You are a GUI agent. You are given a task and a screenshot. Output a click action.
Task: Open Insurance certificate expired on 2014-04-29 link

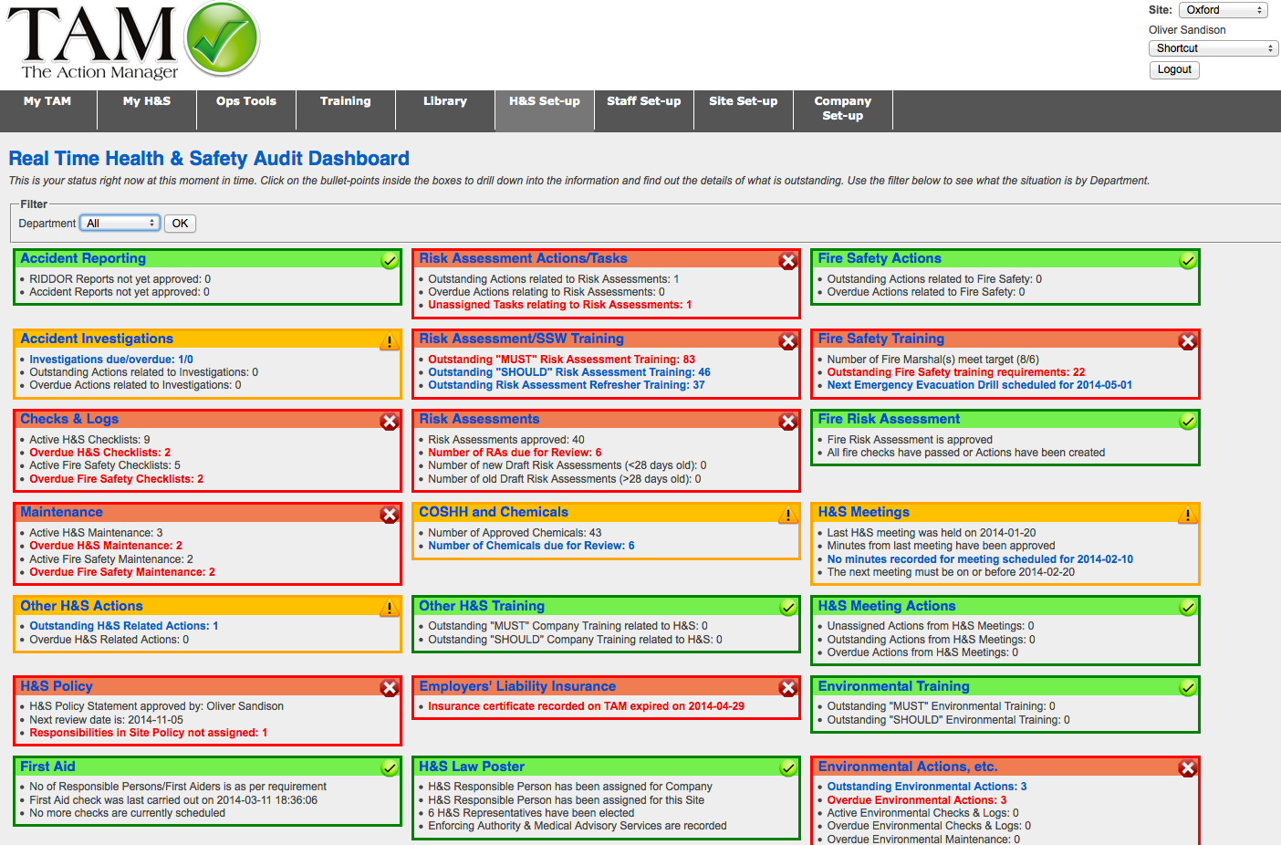click(587, 706)
